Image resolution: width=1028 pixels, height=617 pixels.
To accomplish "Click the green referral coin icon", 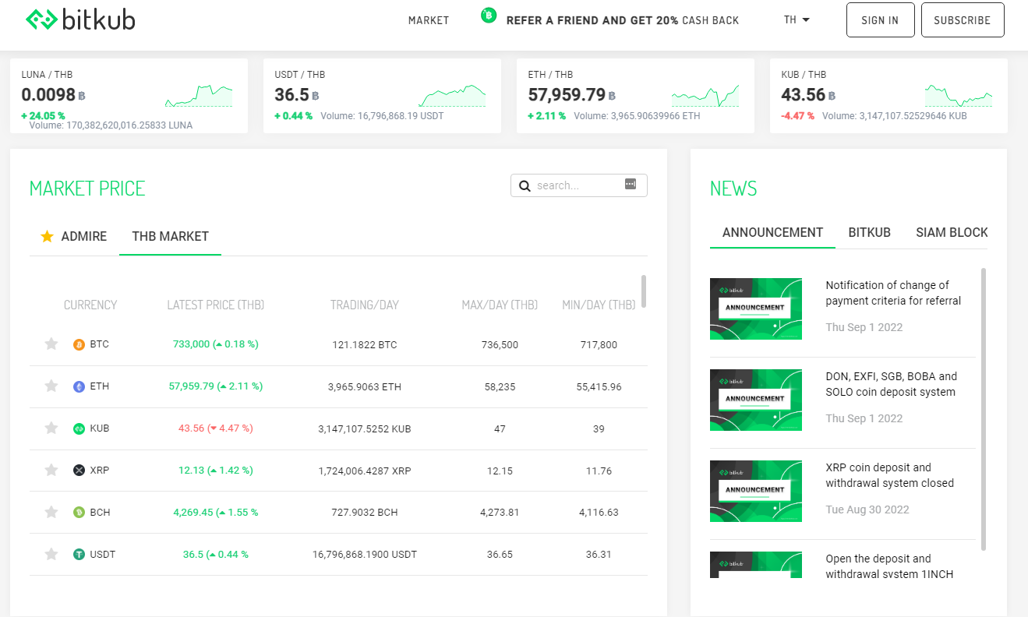I will [x=489, y=15].
